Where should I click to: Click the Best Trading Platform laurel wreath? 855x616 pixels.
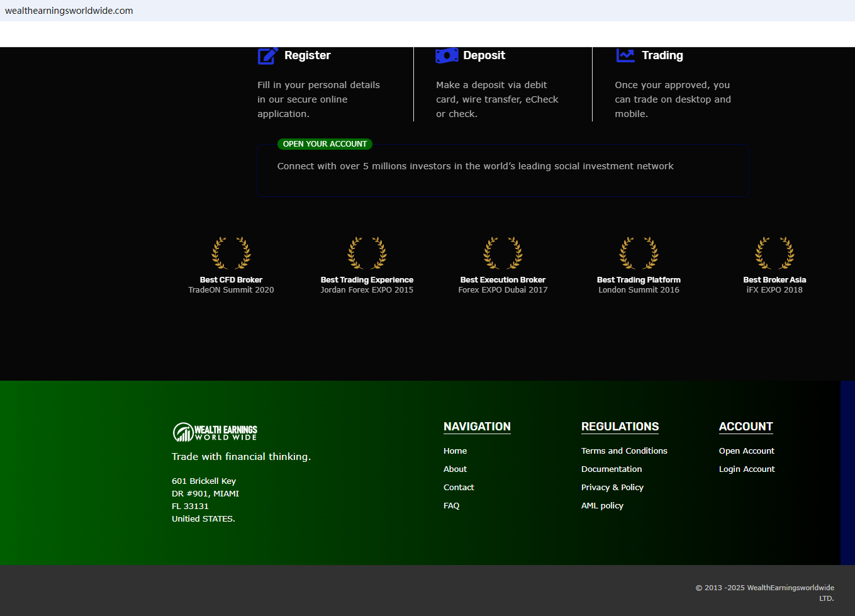[639, 253]
